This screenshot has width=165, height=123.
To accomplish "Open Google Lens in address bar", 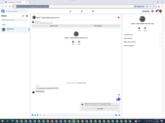I will tap(139, 7).
